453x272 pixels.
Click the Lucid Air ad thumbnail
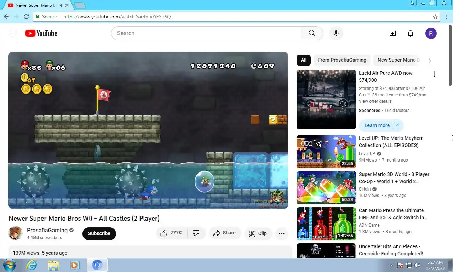(326, 100)
